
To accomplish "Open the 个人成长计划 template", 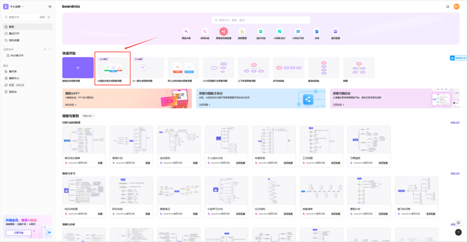I will [226, 146].
